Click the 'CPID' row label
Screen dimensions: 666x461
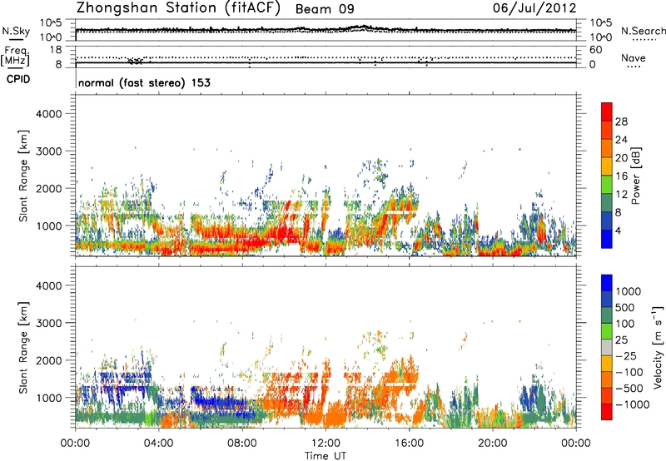tap(18, 79)
